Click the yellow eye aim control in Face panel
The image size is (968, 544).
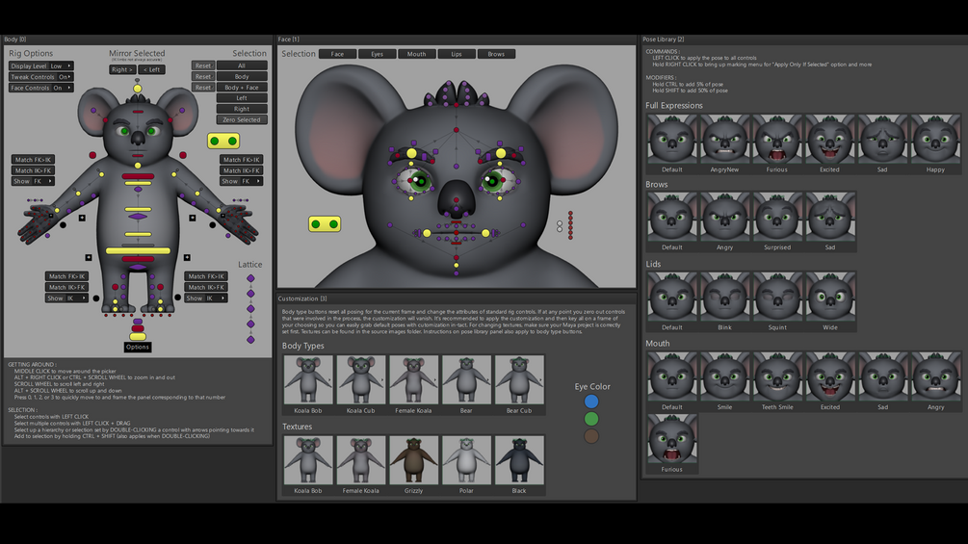[x=324, y=224]
